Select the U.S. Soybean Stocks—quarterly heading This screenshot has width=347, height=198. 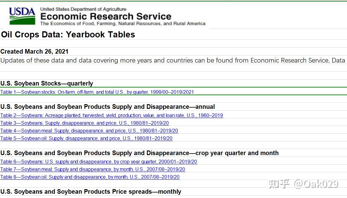[47, 83]
